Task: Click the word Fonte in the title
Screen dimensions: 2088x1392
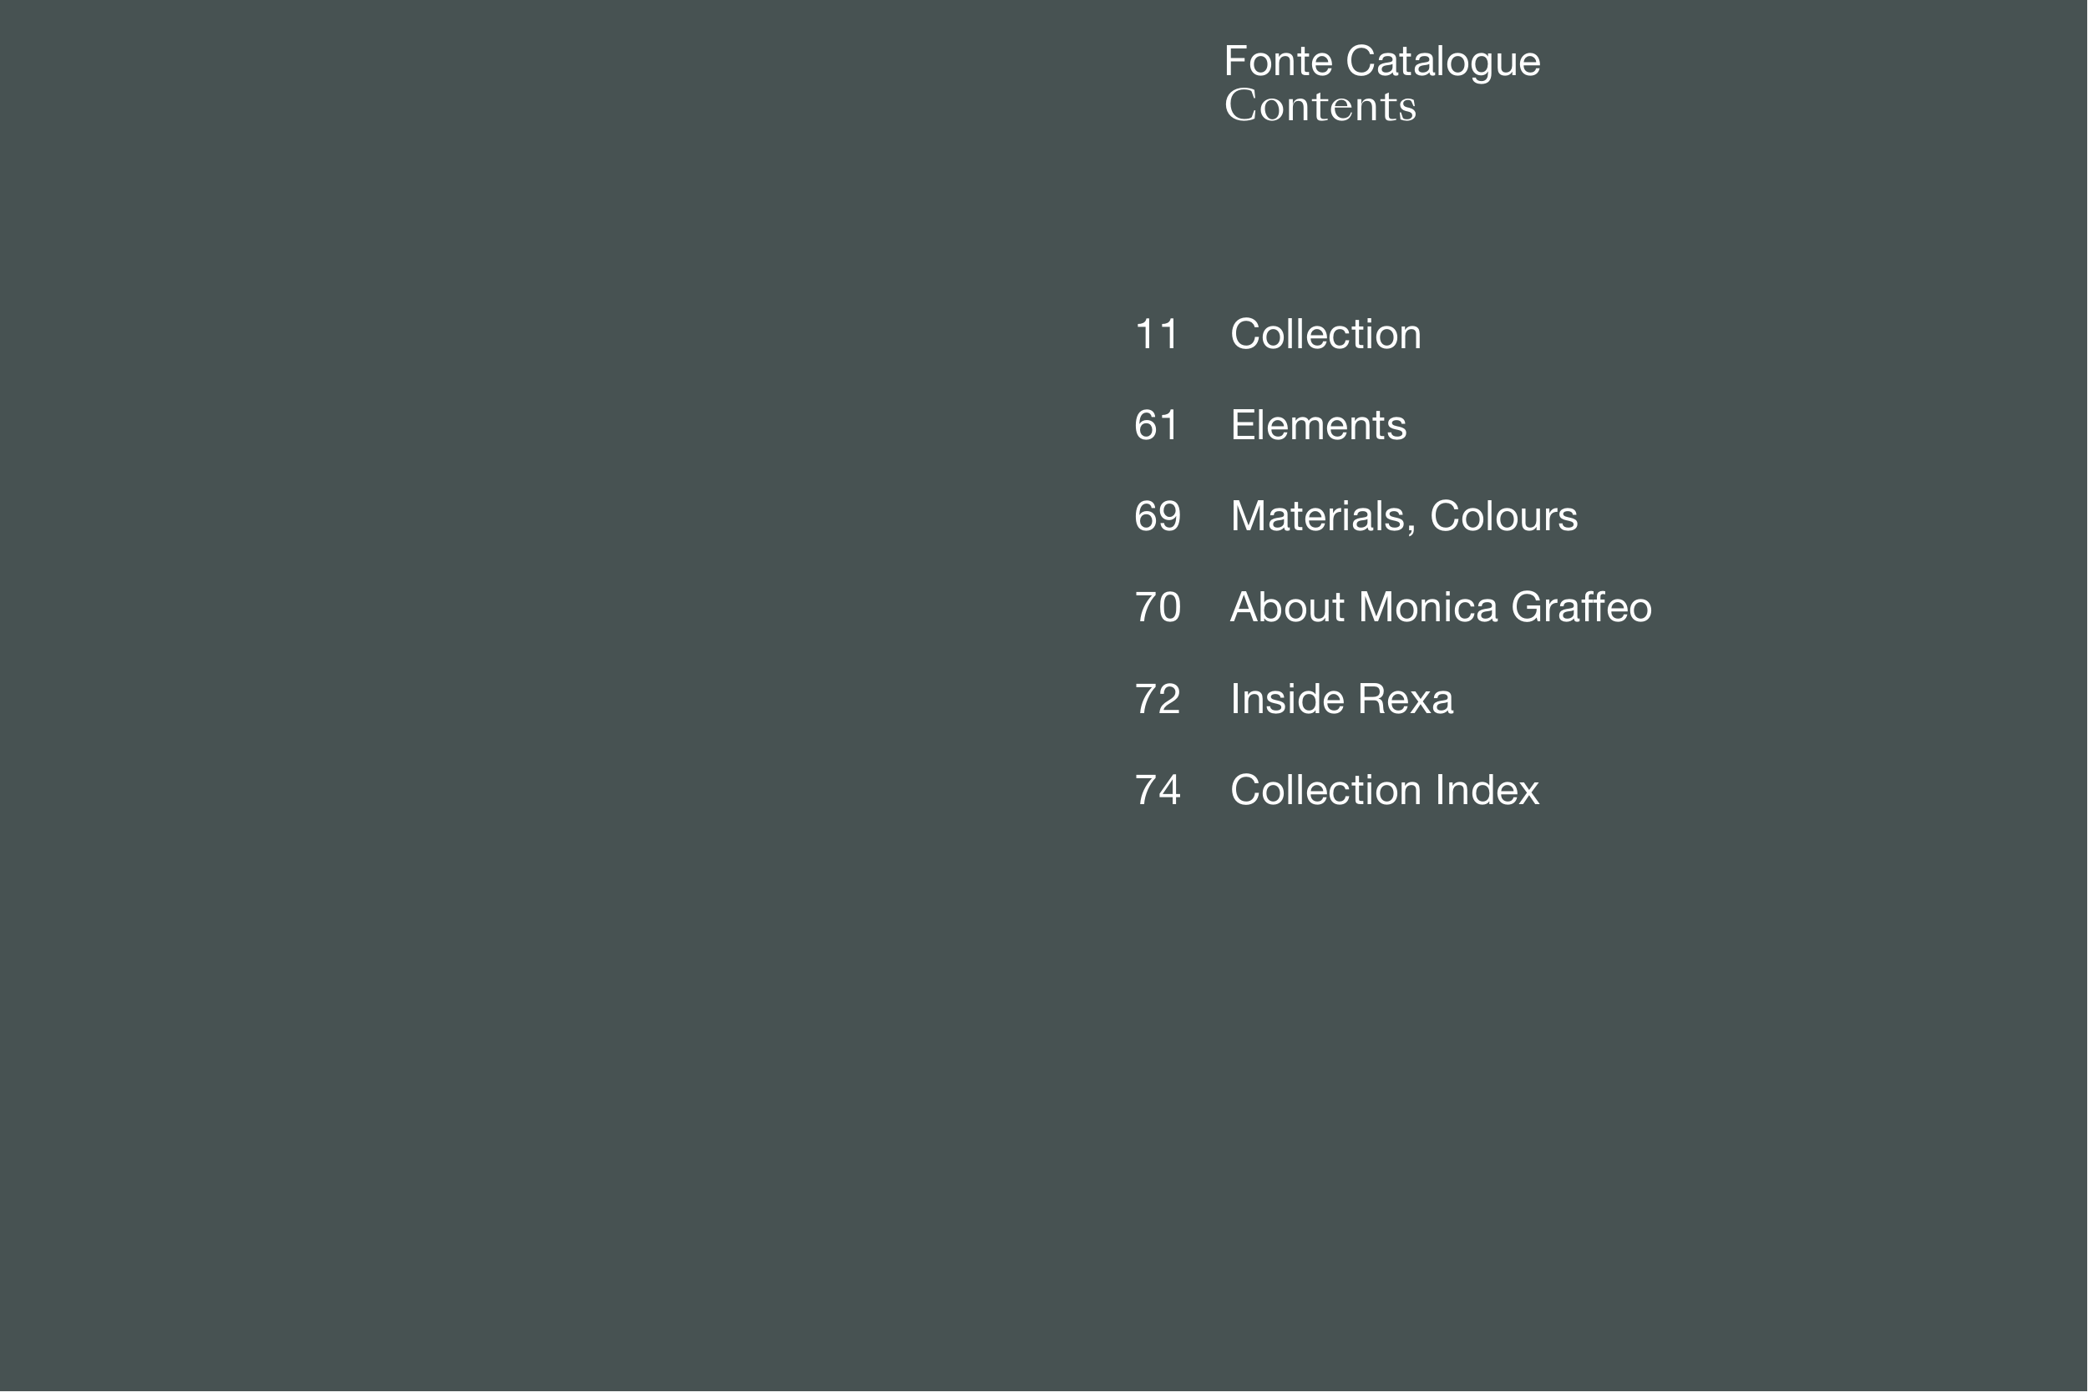Action: click(1278, 61)
